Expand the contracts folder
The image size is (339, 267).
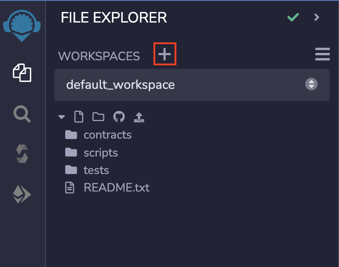[x=107, y=135]
